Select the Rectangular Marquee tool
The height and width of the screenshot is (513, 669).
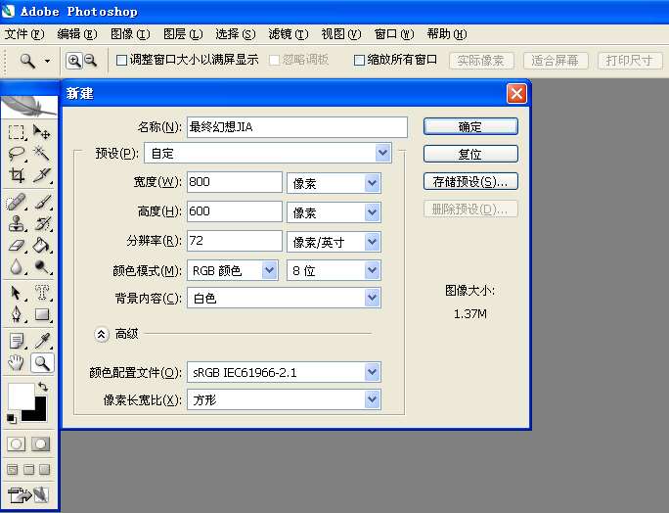pyautogui.click(x=17, y=131)
